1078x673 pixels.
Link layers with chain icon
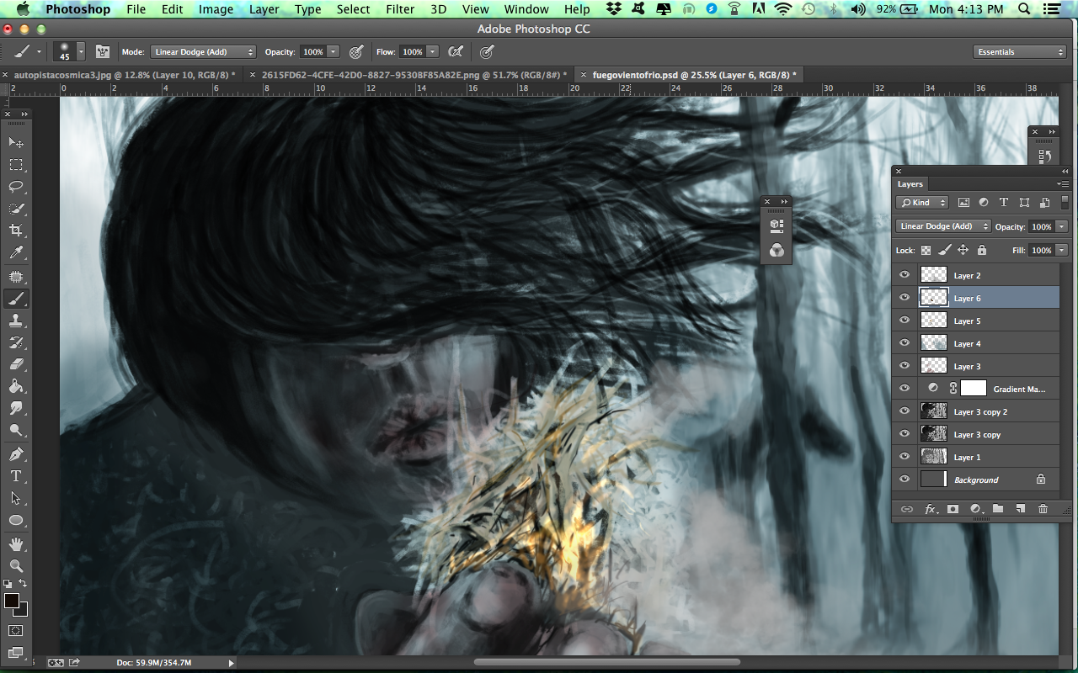[x=907, y=509]
